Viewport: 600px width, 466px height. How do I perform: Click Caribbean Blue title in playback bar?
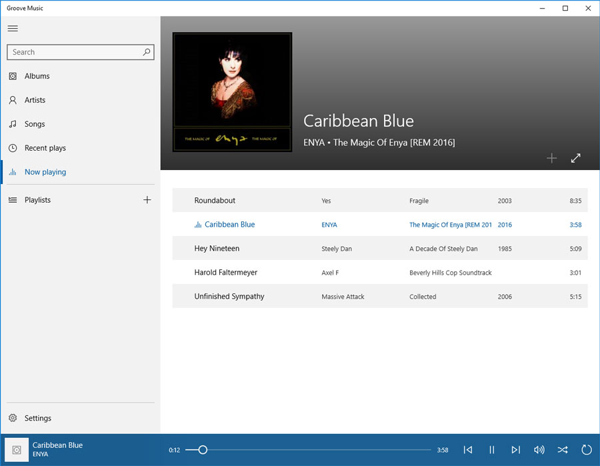(x=57, y=445)
